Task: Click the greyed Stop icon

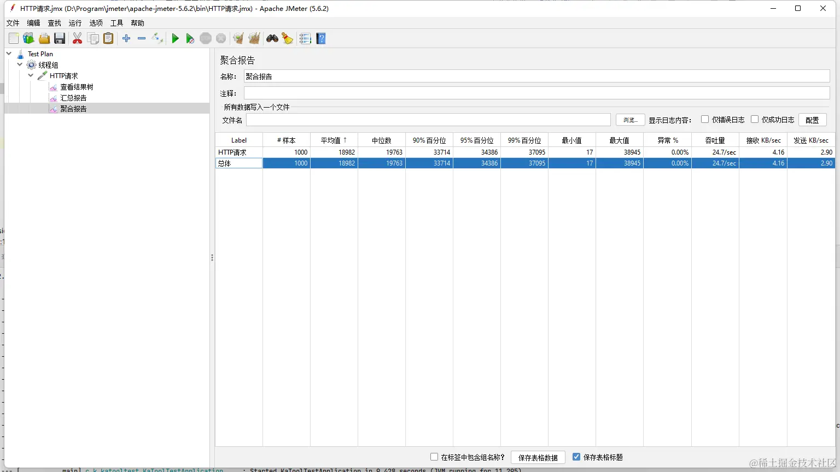Action: [x=206, y=38]
